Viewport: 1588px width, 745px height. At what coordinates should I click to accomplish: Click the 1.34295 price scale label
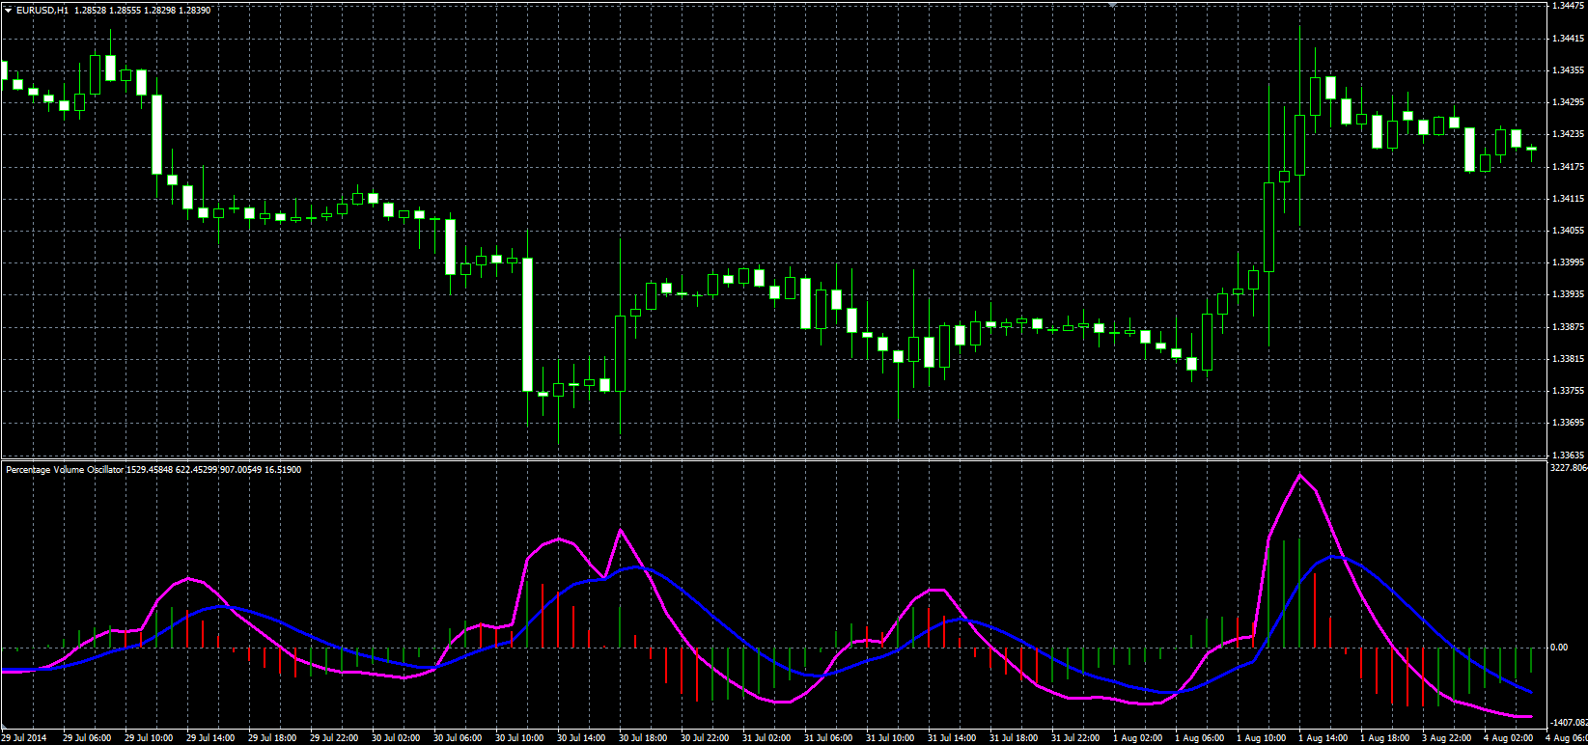click(x=1568, y=102)
